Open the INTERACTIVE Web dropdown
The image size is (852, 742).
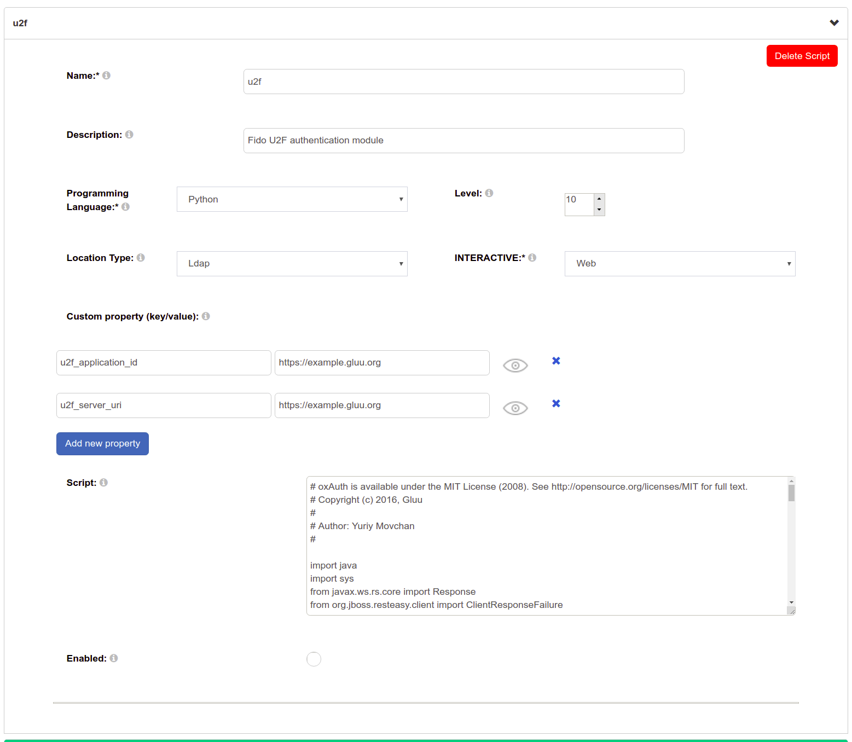(x=680, y=264)
